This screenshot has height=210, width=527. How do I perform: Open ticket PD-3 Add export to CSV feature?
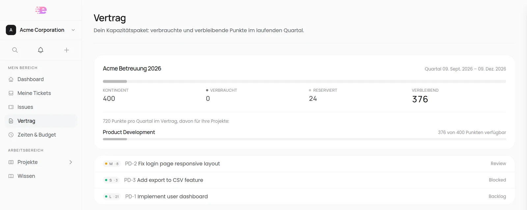(x=304, y=180)
